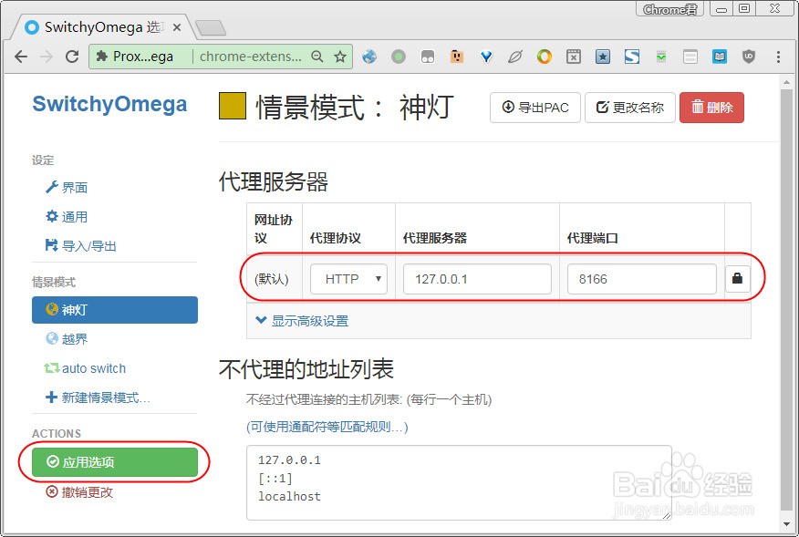799x537 pixels.
Task: Select the 神灯 profile in sidebar
Action: (115, 310)
